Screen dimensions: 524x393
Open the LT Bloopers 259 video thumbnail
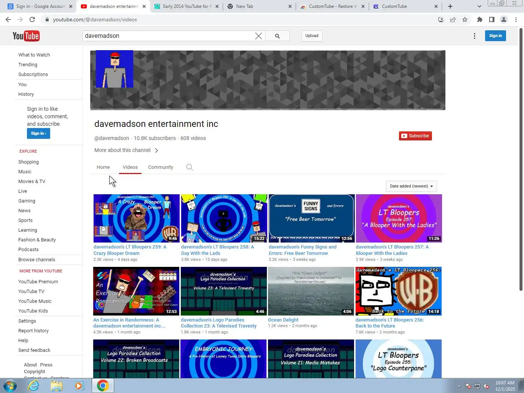tap(137, 218)
